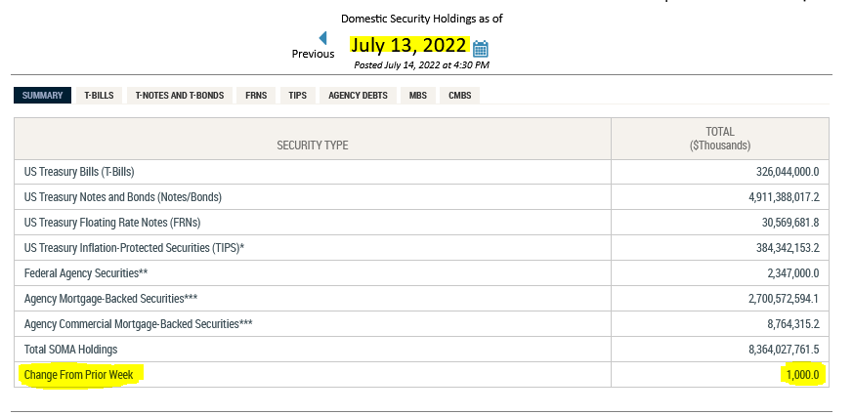Click the value 8,764,315.2
The width and height of the screenshot is (853, 415).
tap(793, 324)
